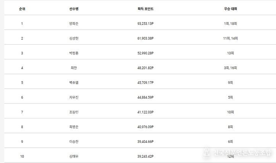This screenshot has width=276, height=163.
Task: Click player name 양희준 in rank 1
Action: pos(74,24)
